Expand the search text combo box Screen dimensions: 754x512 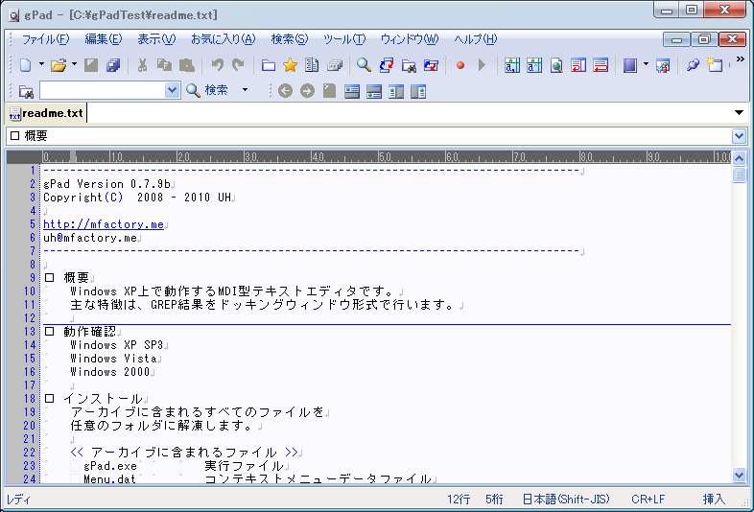173,90
